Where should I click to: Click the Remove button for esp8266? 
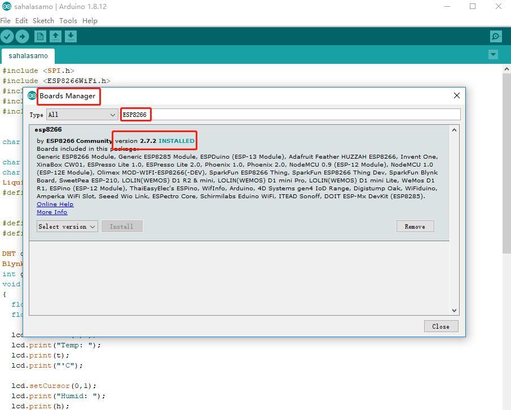(415, 226)
